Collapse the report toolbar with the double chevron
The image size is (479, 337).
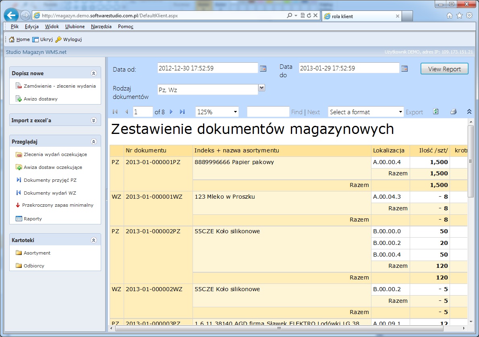coord(469,112)
